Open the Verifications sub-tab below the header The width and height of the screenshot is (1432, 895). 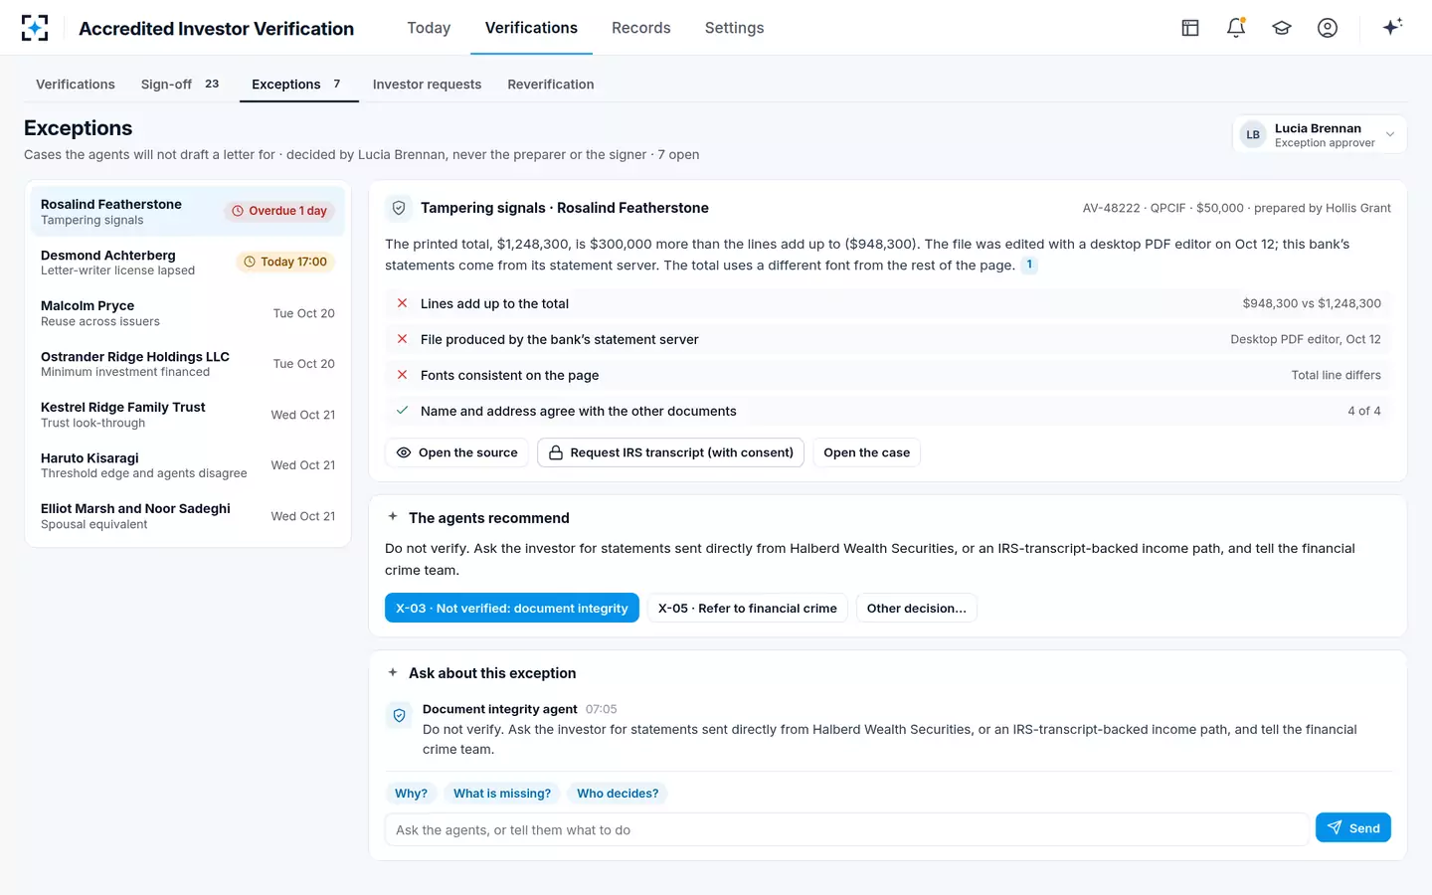point(76,85)
